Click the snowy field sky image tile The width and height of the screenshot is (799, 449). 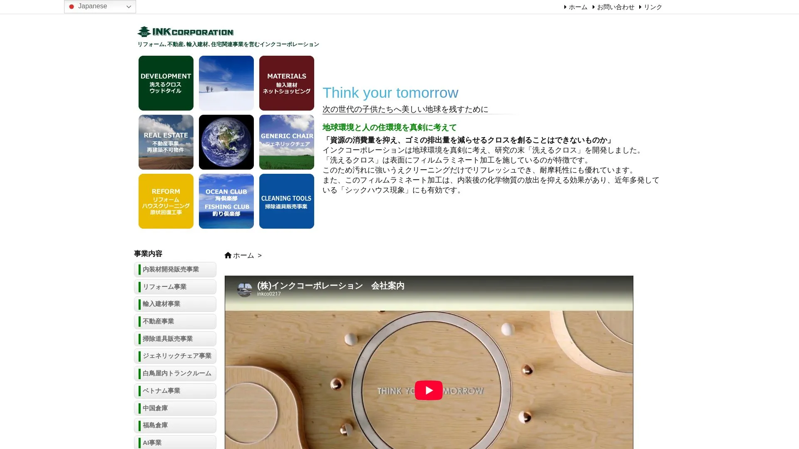click(226, 83)
